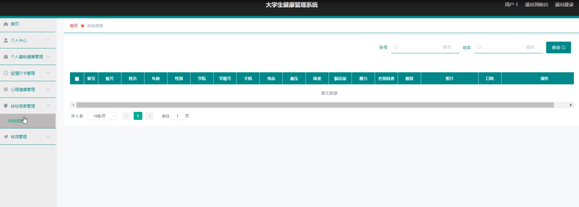Image resolution: width=579 pixels, height=207 pixels.
Task: Click the paper plane icon beside 体测管理
Action: [6, 136]
